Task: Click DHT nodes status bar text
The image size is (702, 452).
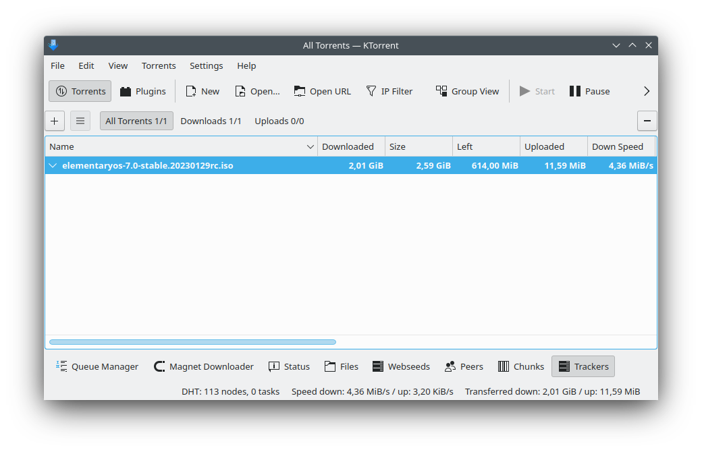Action: point(230,391)
